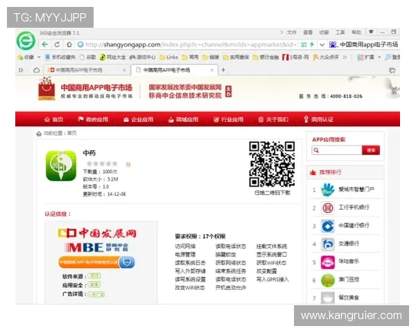The image size is (416, 333).
Task: Click the red shopping bag site logo
Action: tap(46, 88)
